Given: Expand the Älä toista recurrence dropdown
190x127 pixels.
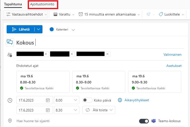Looking at the screenshot, I should click(x=99, y=110).
